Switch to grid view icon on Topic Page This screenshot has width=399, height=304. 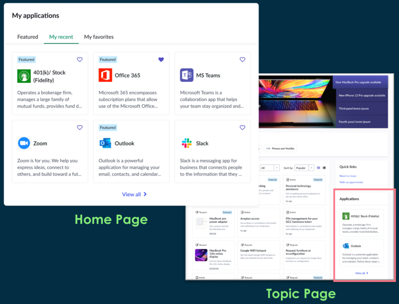(x=318, y=168)
